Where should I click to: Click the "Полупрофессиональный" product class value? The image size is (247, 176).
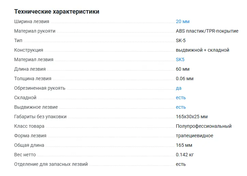tap(204, 126)
